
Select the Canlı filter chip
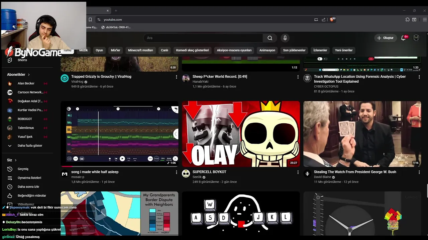click(165, 50)
